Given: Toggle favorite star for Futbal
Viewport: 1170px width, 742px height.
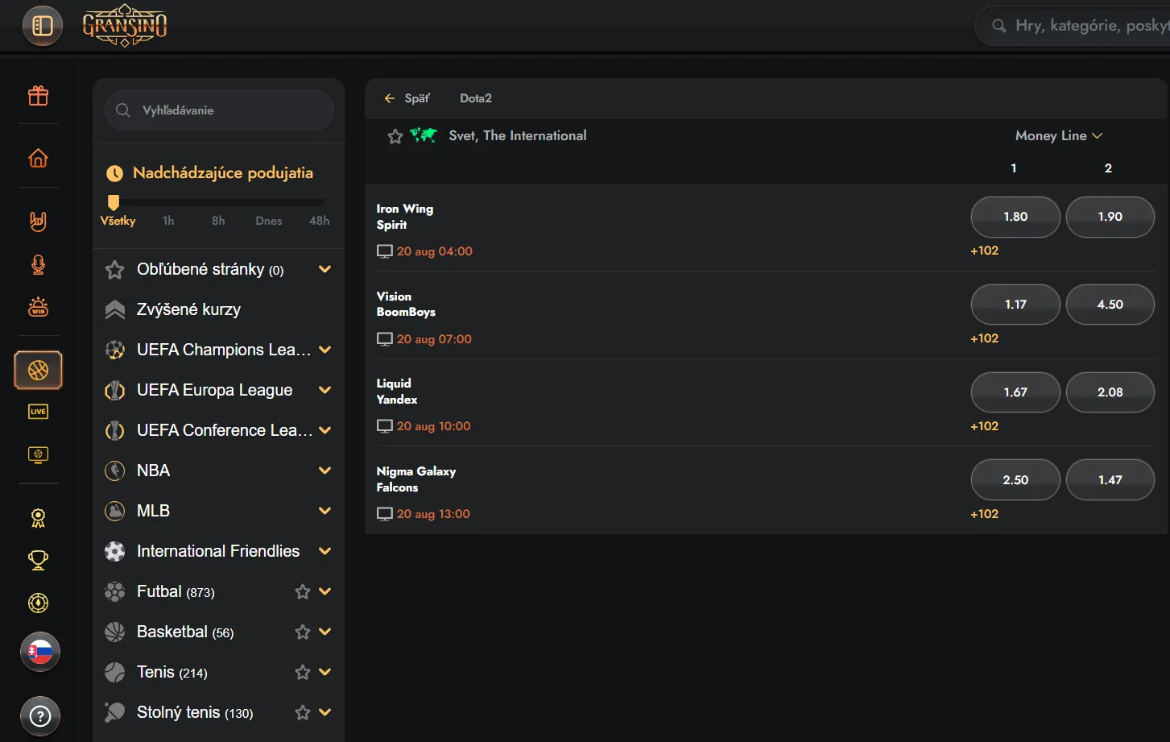Looking at the screenshot, I should [x=303, y=591].
